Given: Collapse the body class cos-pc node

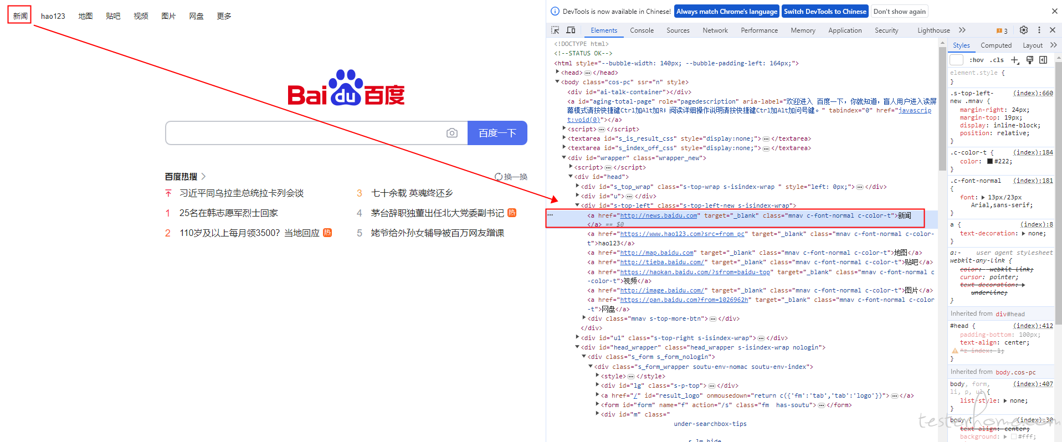Looking at the screenshot, I should [558, 81].
